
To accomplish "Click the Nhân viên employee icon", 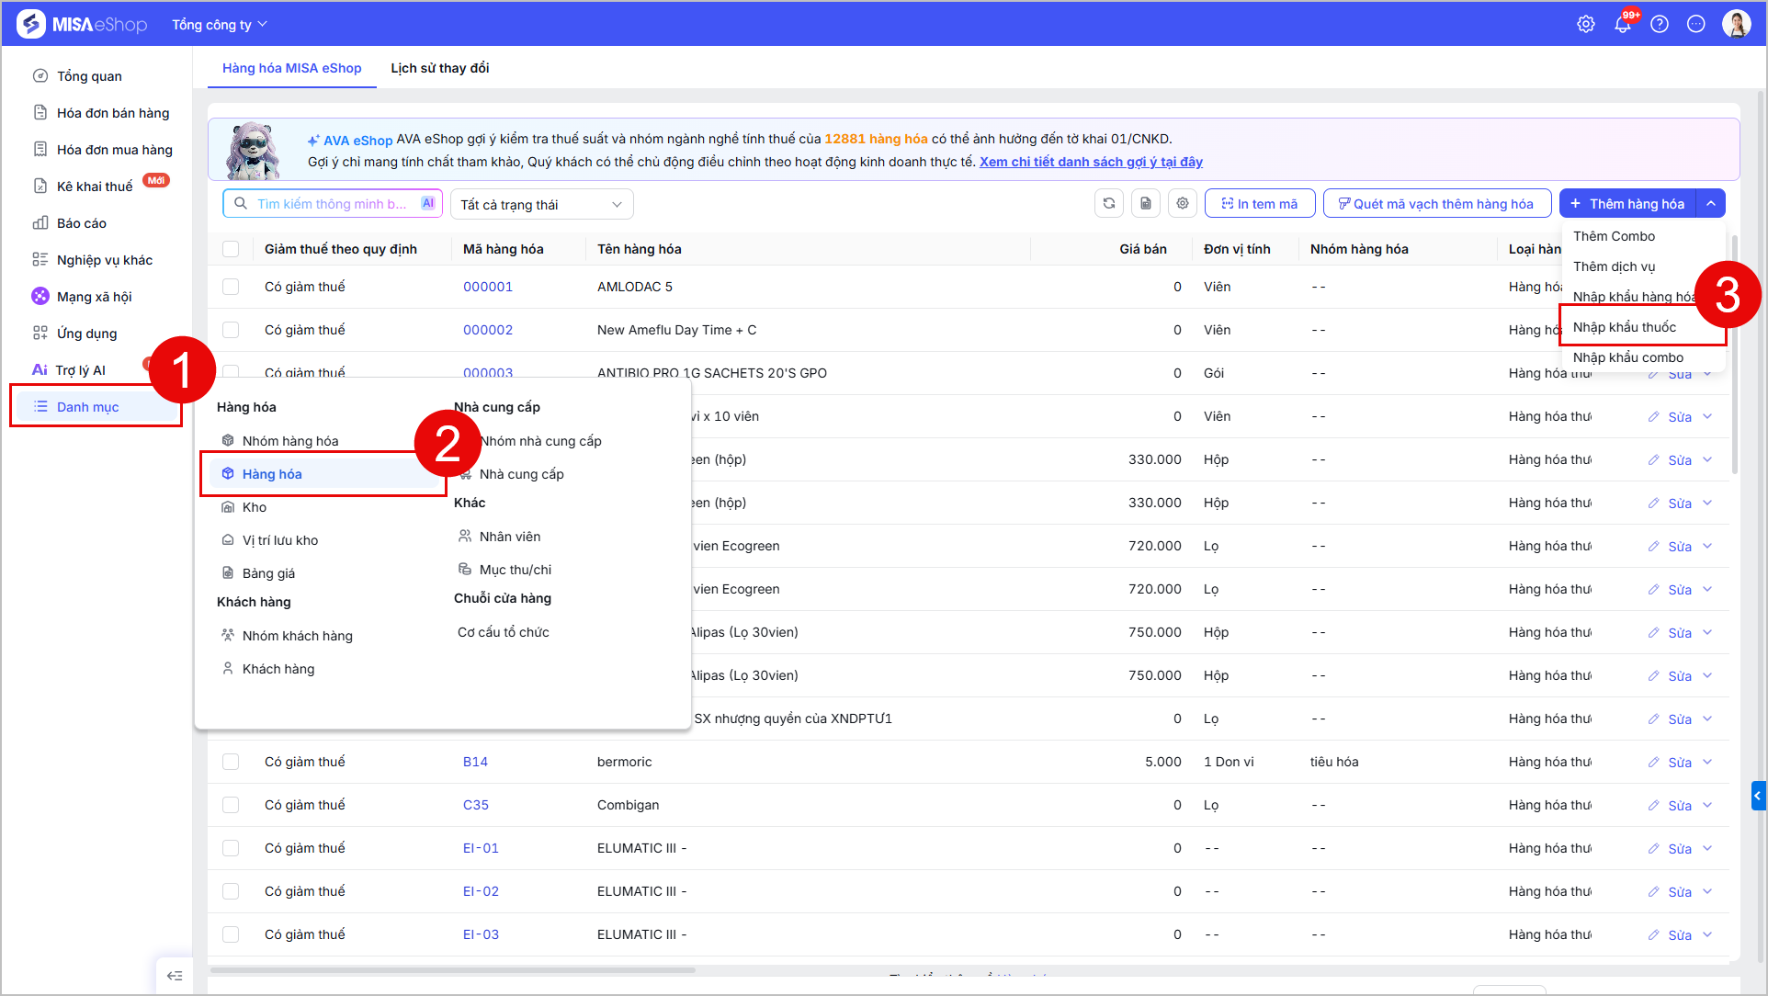I will 465,537.
